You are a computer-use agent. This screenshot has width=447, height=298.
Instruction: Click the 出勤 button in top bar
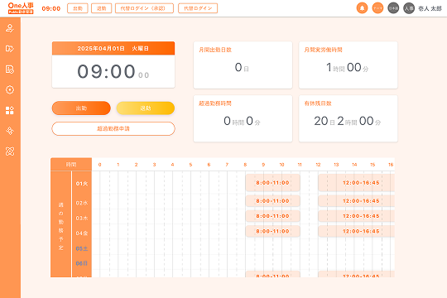[78, 8]
